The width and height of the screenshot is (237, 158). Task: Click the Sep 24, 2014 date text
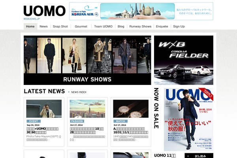coord(33,125)
